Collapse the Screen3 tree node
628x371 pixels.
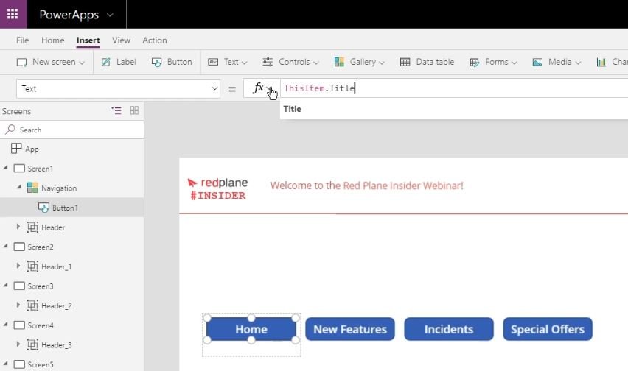(6, 286)
